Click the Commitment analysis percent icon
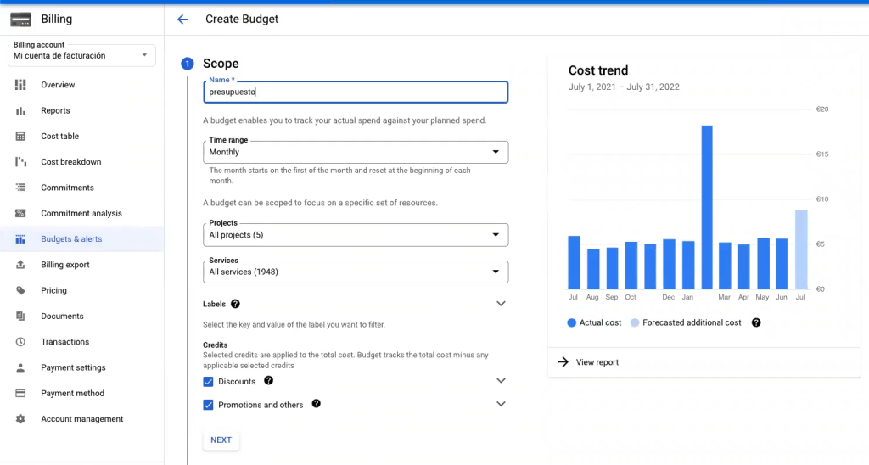The image size is (869, 465). [20, 213]
